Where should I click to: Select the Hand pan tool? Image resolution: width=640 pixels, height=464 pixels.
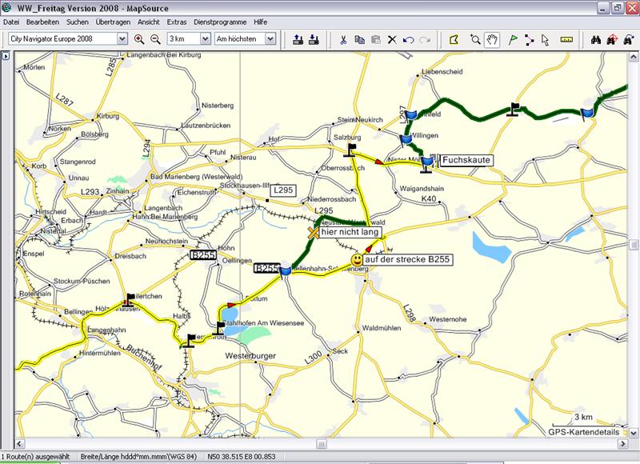pos(492,39)
